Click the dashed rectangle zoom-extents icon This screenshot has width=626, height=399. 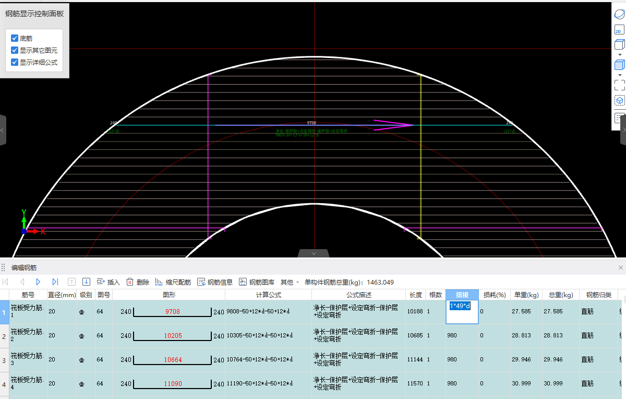619,85
